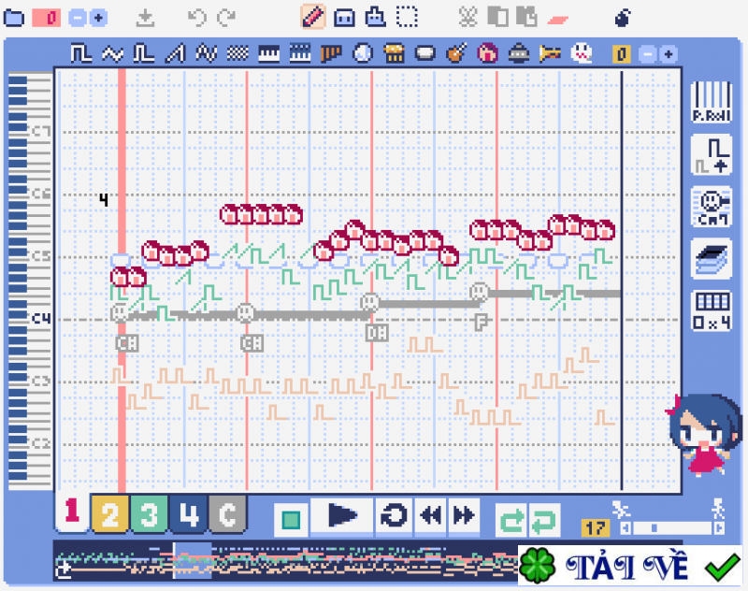
Task: Switch to the chord track tab C
Action: coord(227,514)
